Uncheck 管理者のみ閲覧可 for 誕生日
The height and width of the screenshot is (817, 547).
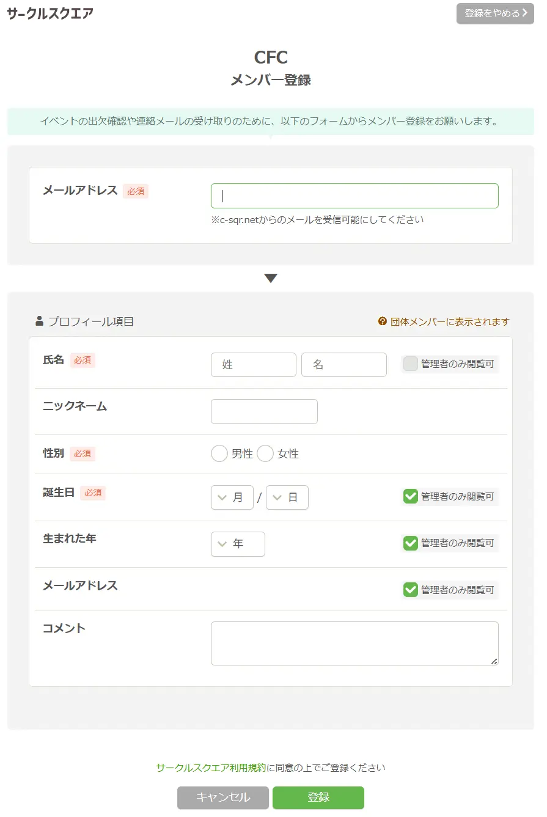tap(411, 496)
